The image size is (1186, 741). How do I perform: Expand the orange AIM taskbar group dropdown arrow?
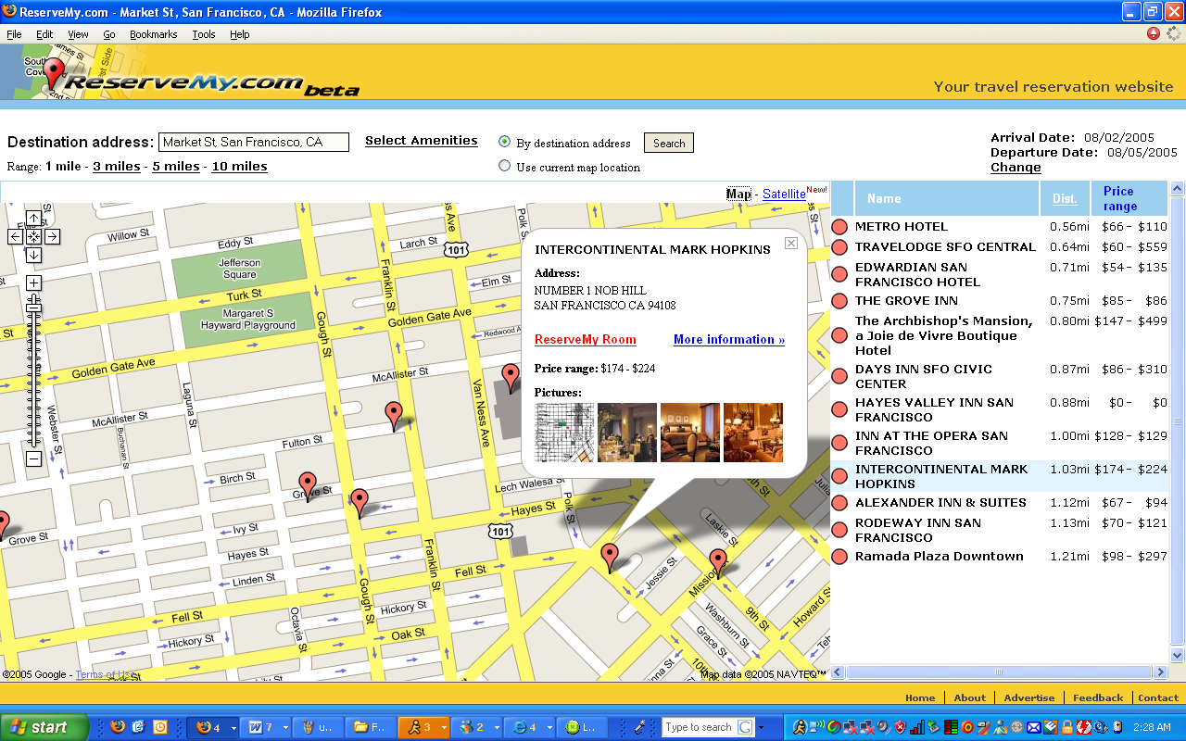tap(444, 728)
